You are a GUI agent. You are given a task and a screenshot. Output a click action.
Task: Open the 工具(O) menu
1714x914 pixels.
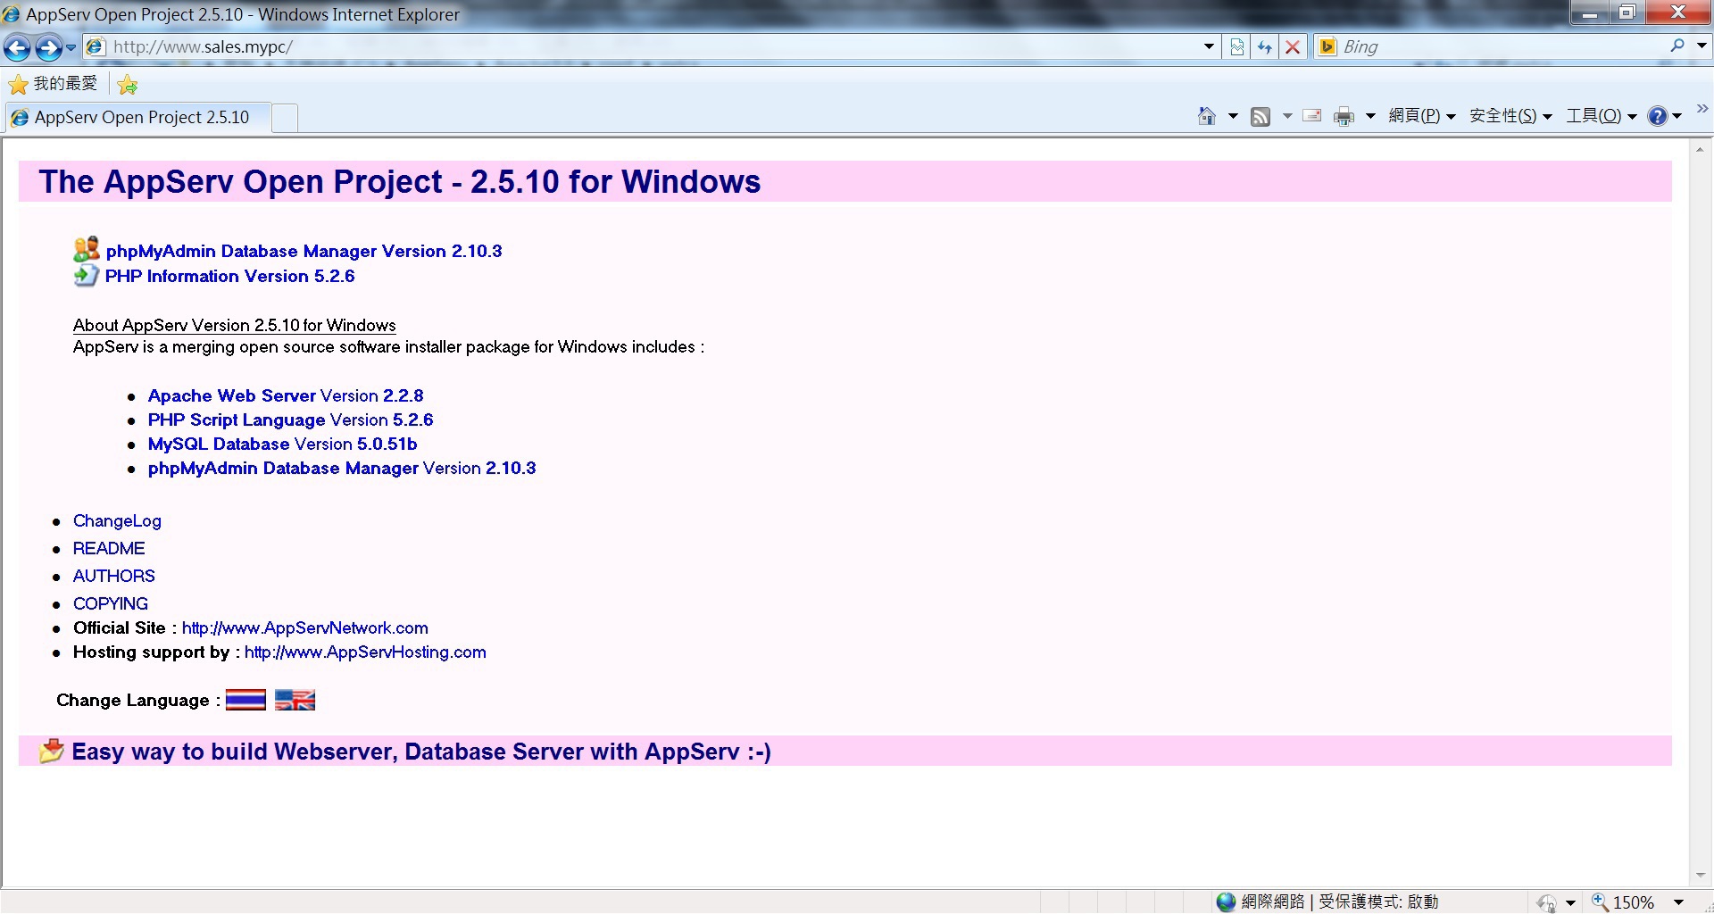point(1602,116)
